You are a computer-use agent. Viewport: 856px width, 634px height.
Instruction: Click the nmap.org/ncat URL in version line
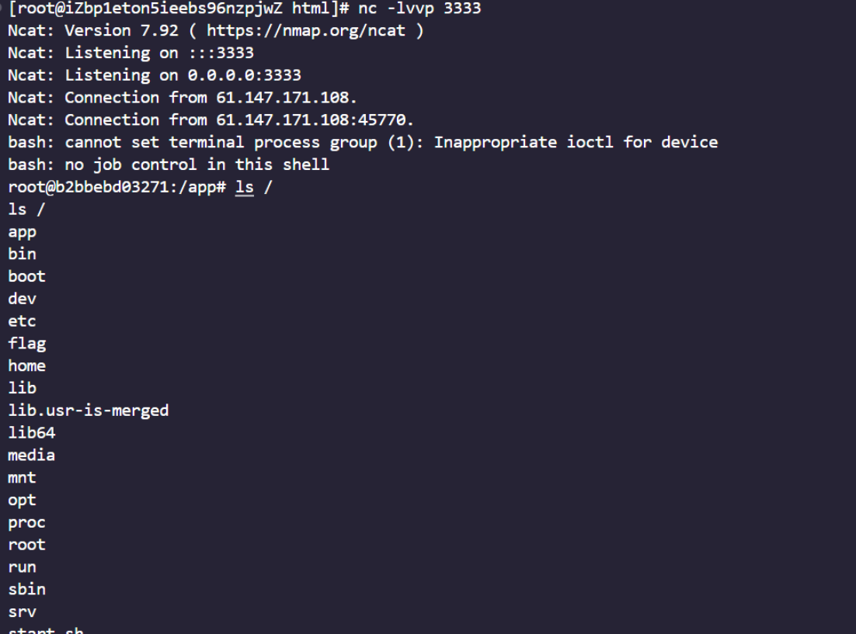(x=306, y=30)
